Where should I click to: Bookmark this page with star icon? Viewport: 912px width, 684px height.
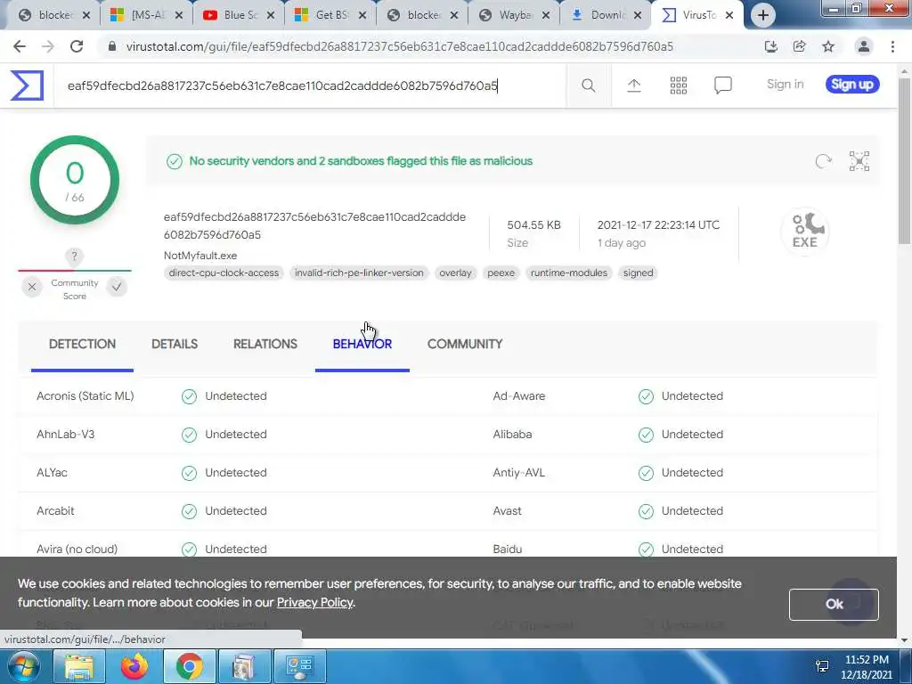tap(828, 46)
